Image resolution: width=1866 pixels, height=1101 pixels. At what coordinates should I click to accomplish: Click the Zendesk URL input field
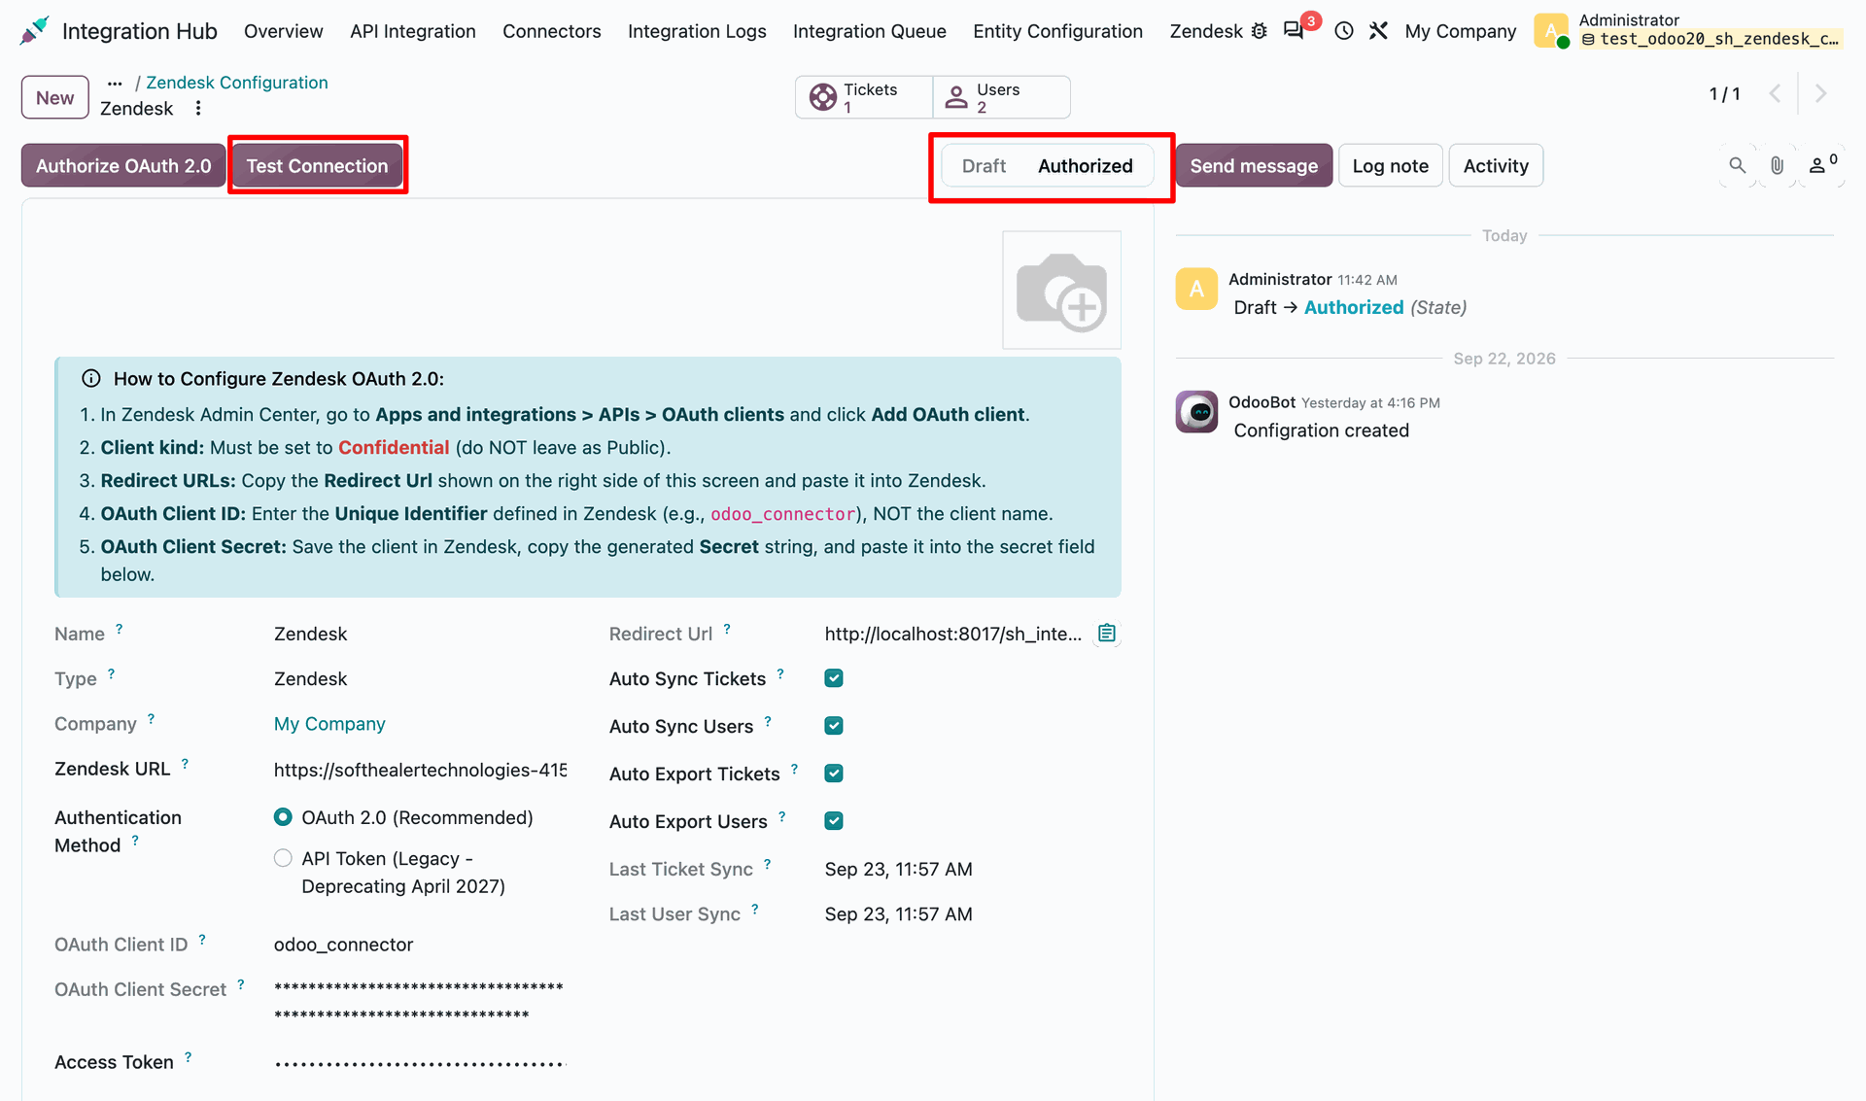(421, 770)
